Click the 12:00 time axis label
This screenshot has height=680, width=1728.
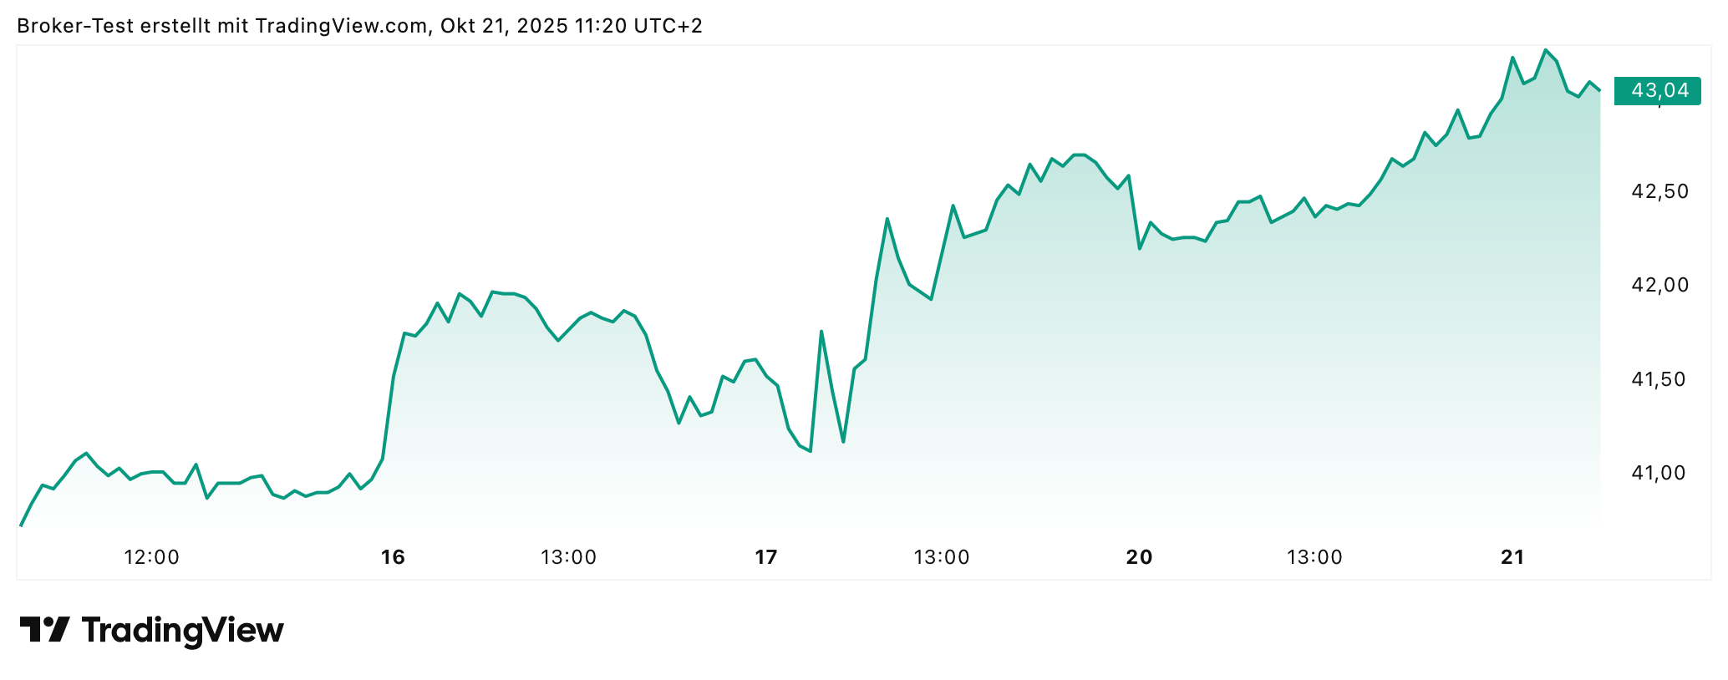click(152, 557)
